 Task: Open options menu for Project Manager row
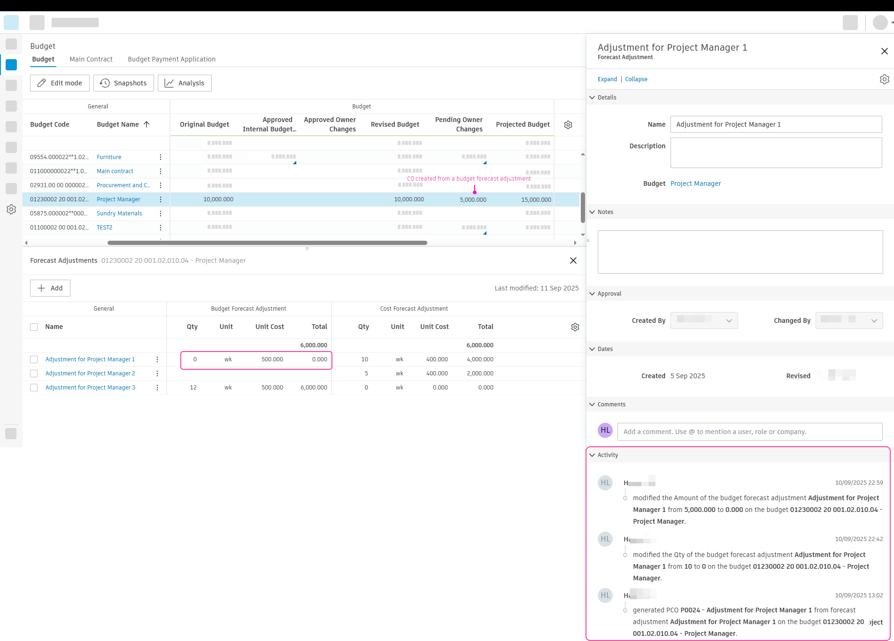tap(161, 199)
